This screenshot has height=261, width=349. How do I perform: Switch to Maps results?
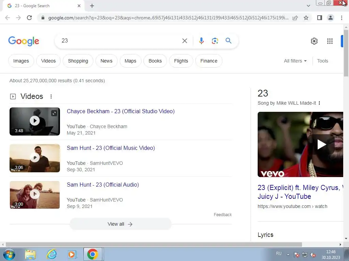(131, 61)
